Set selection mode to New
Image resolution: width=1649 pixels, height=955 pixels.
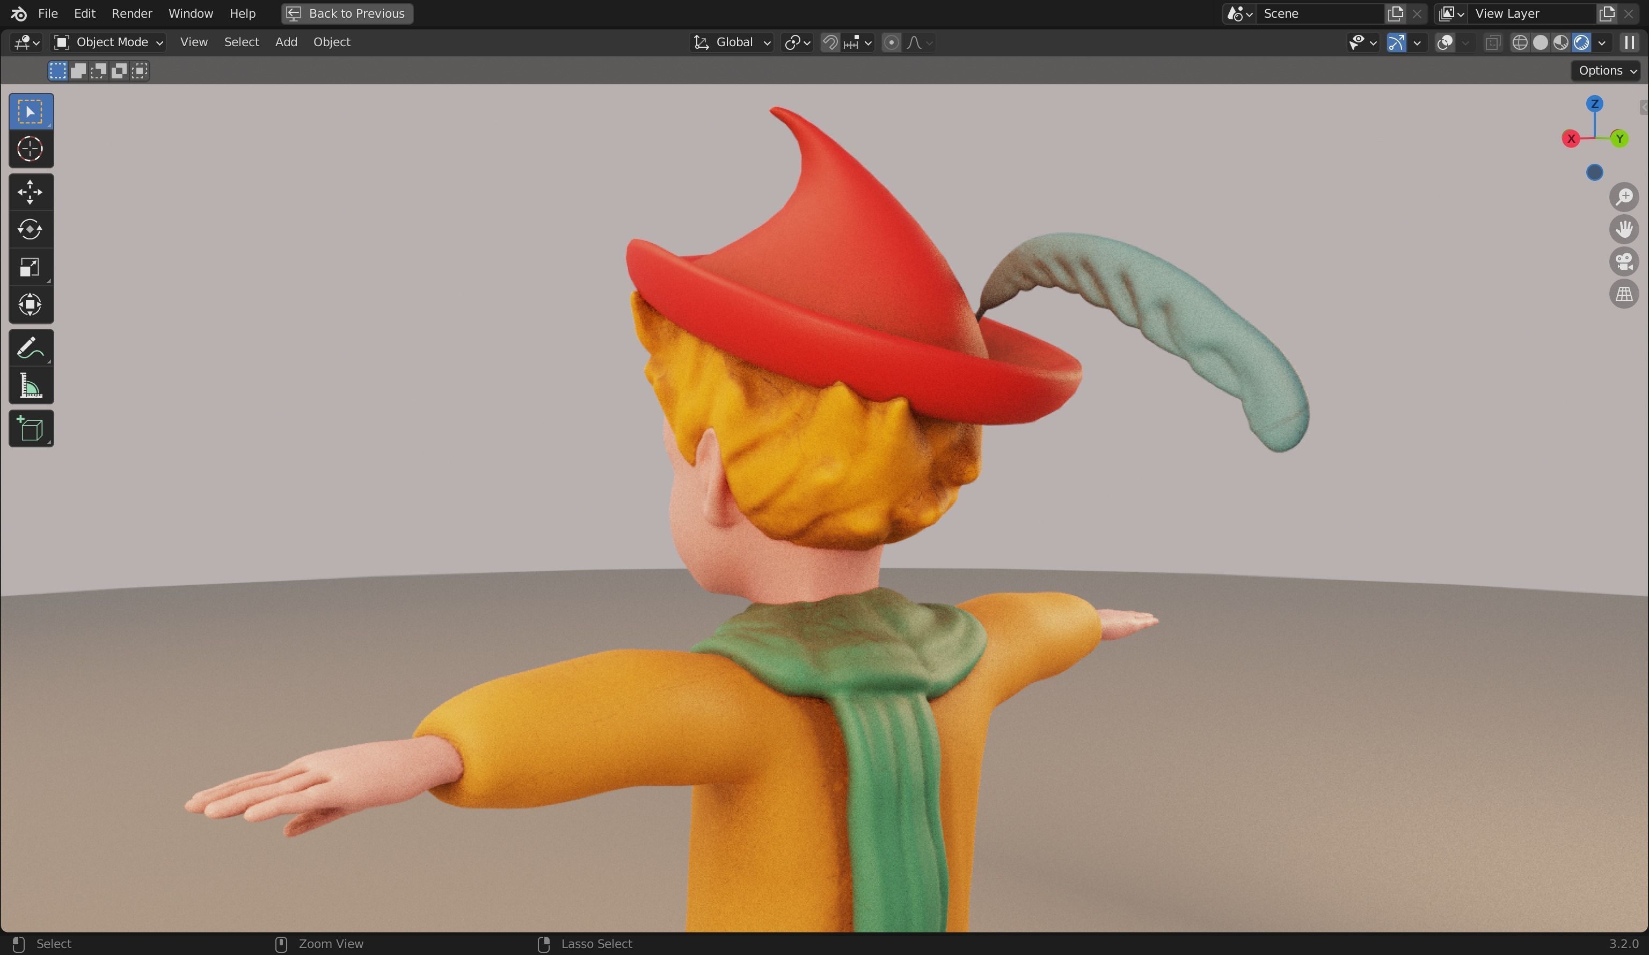click(57, 71)
